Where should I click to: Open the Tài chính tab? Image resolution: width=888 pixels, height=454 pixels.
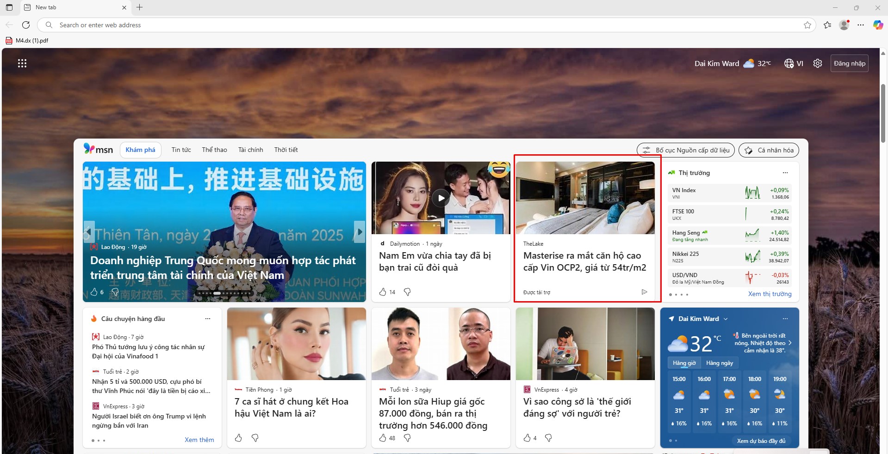click(x=250, y=150)
